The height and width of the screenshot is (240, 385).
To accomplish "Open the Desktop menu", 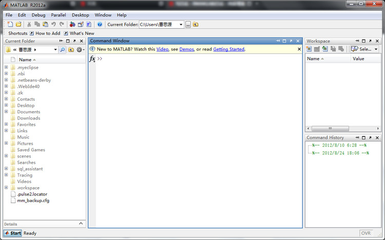I will point(80,15).
